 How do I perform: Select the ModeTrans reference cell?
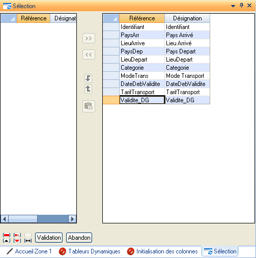click(142, 76)
